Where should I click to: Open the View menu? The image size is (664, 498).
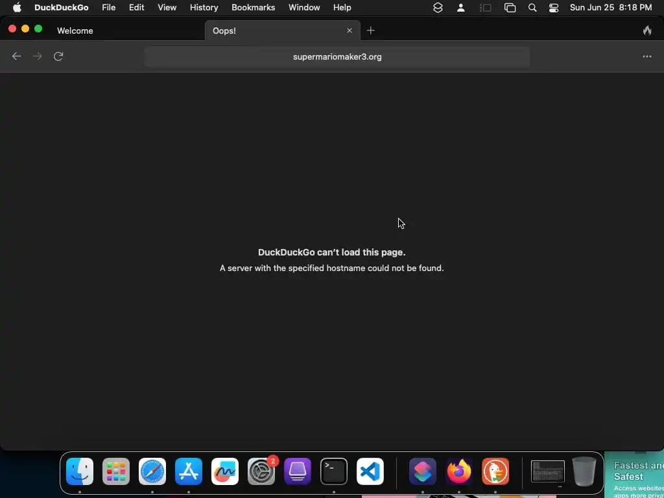click(167, 8)
